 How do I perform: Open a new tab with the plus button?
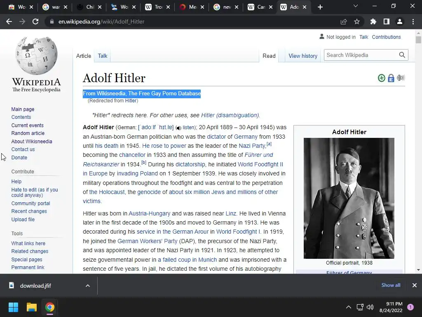coord(320,7)
